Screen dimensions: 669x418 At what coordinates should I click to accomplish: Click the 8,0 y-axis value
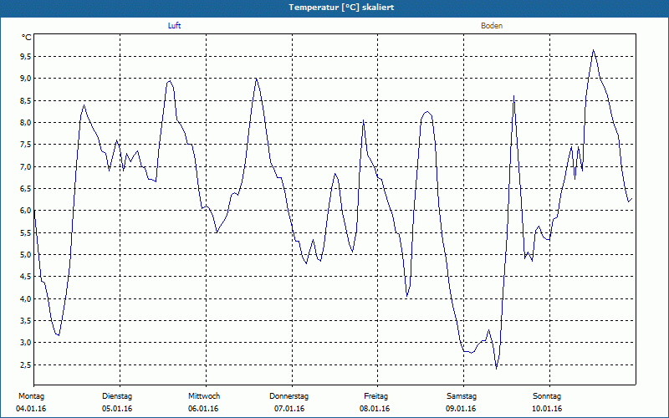(27, 122)
